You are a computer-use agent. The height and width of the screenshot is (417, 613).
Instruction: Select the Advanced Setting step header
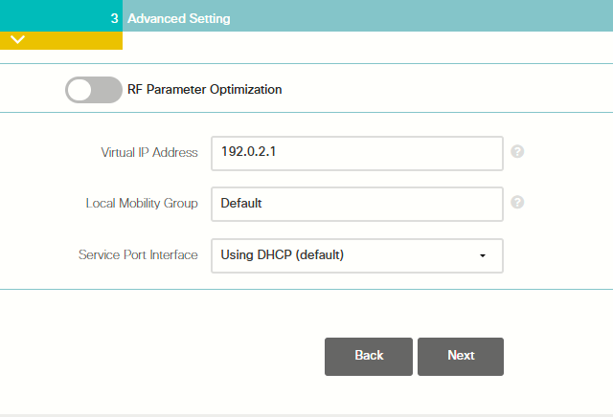tap(179, 18)
